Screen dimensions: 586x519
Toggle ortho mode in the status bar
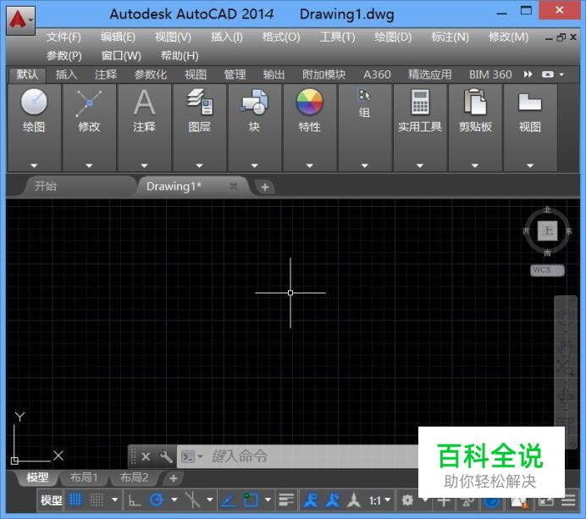point(135,500)
